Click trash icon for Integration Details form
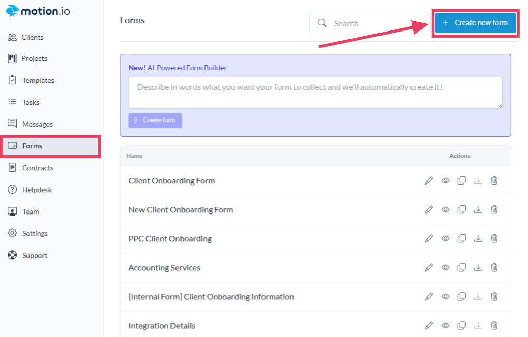 coord(494,325)
